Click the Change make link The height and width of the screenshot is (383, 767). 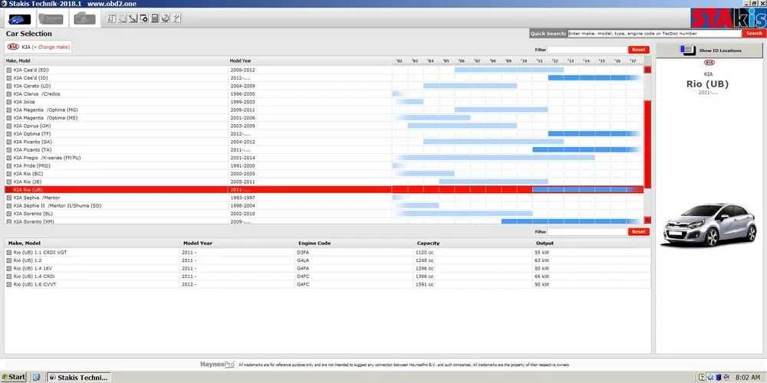click(x=51, y=47)
